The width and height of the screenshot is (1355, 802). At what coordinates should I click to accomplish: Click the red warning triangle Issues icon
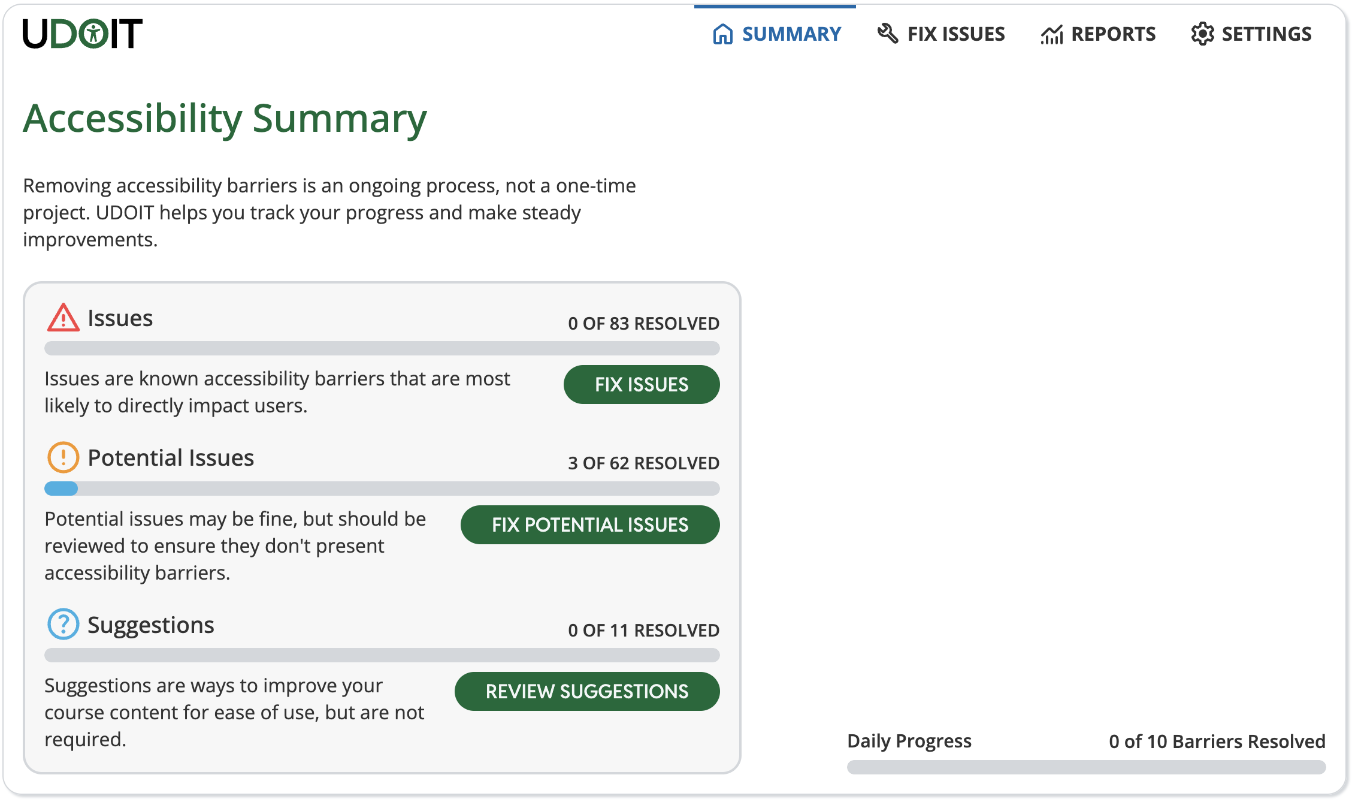(63, 318)
